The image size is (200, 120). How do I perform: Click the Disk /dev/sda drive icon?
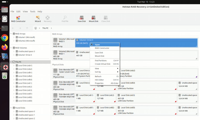(x=55, y=71)
